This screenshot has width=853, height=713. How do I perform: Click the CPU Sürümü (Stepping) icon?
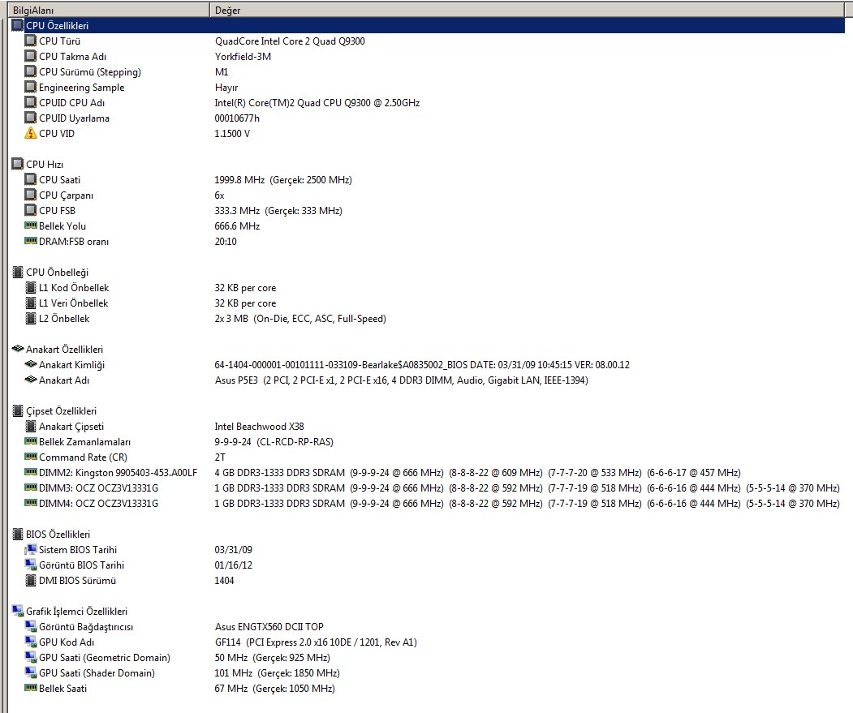pyautogui.click(x=31, y=71)
